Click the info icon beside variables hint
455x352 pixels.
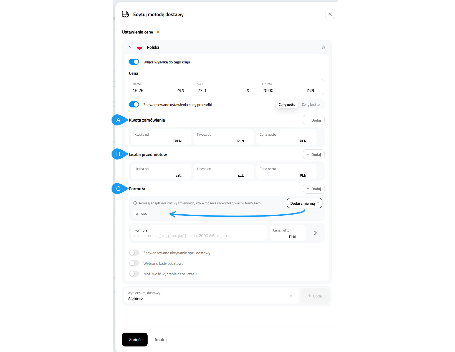pos(135,203)
